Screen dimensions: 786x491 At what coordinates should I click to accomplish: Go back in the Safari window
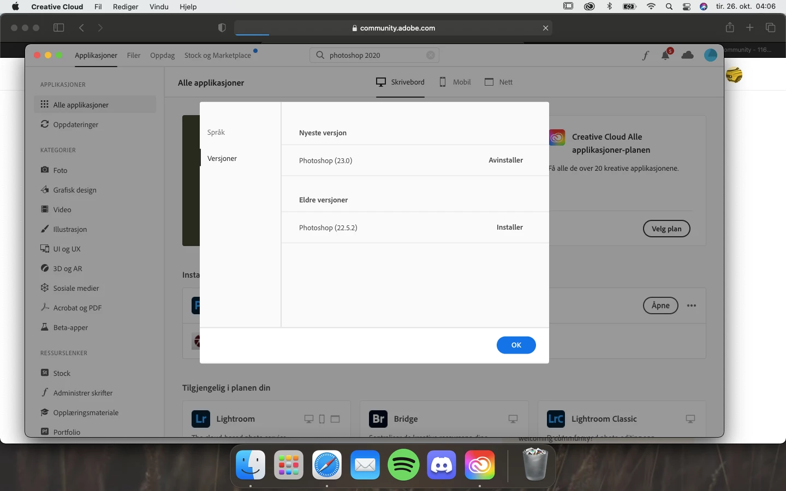coord(81,28)
